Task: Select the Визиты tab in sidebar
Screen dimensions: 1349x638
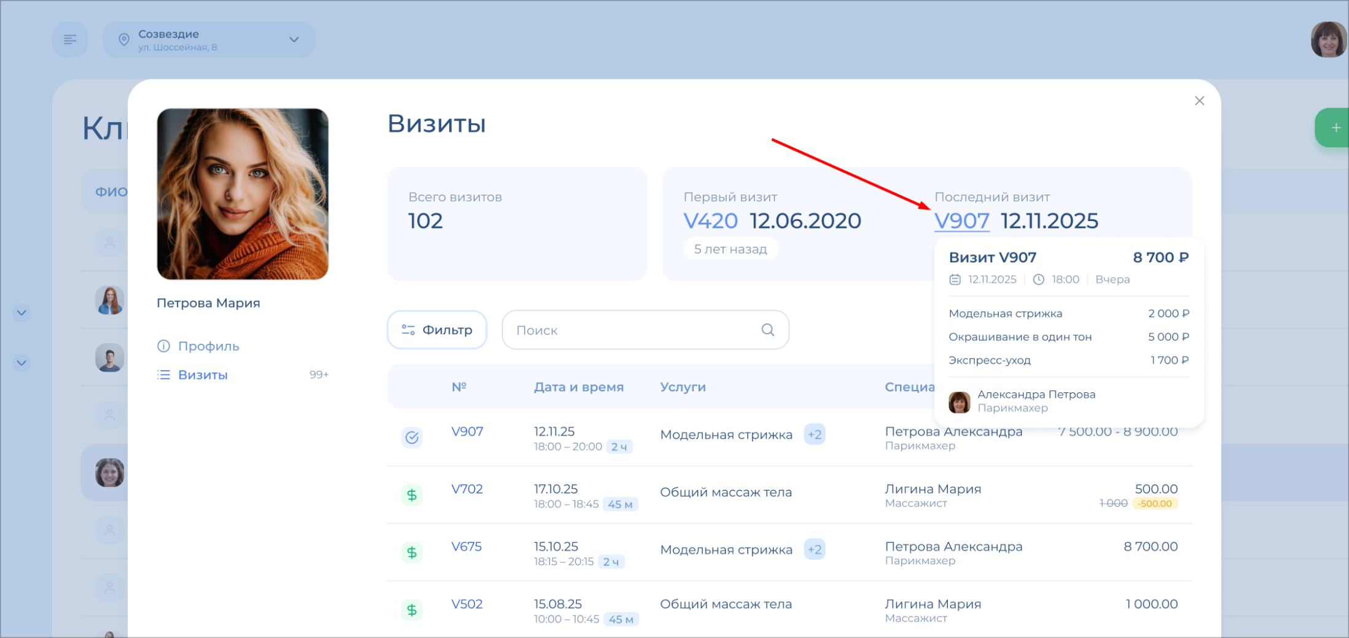Action: click(x=203, y=375)
